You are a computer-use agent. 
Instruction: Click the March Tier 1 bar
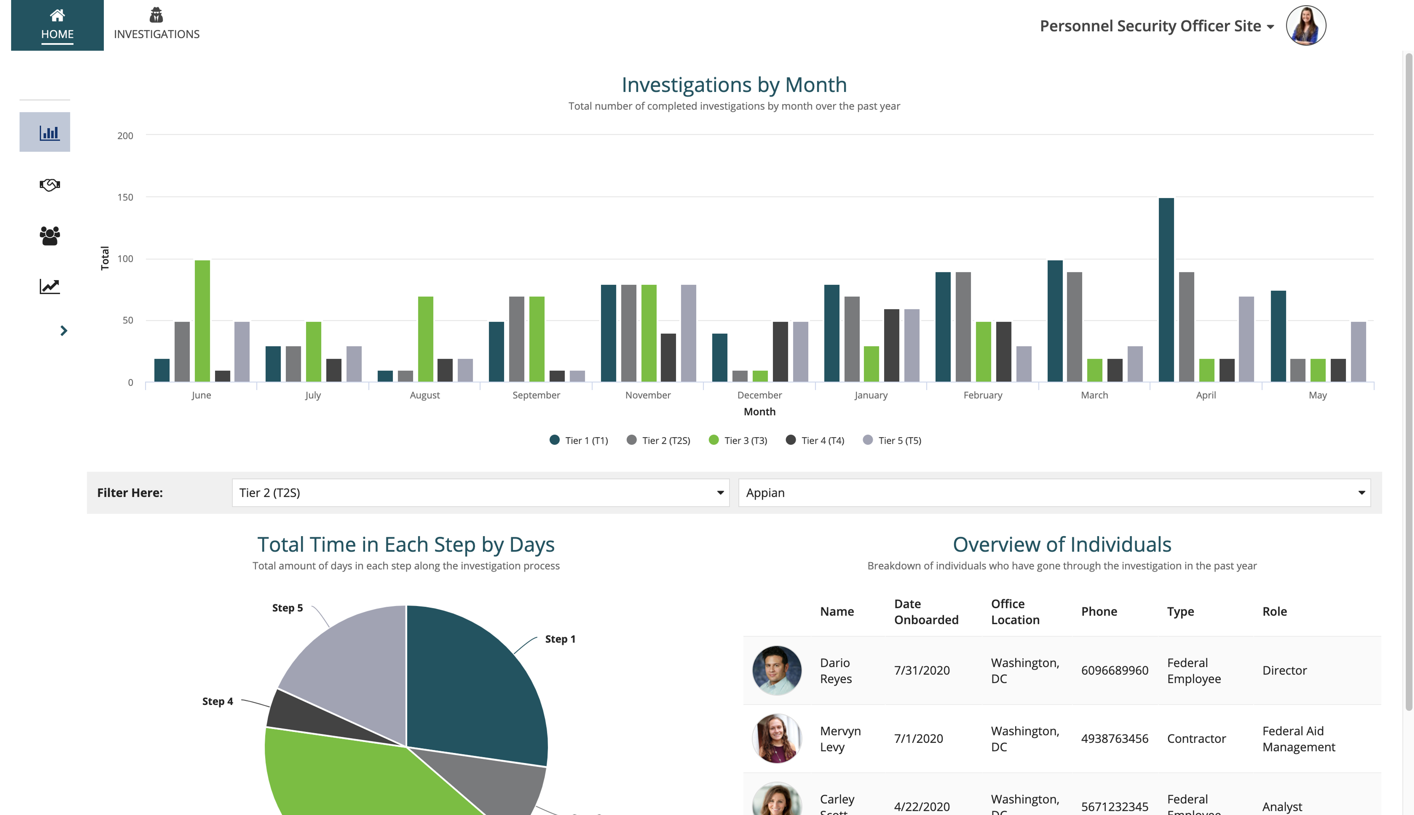pyautogui.click(x=1055, y=321)
